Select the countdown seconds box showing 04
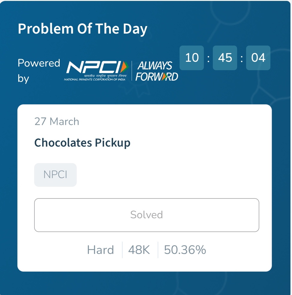The image size is (292, 295). (258, 58)
